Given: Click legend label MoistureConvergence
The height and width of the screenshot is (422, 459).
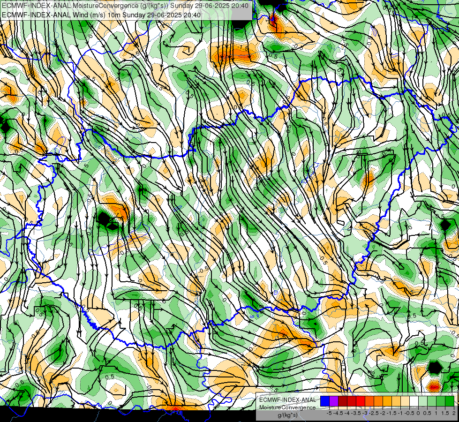Looking at the screenshot, I should coord(287,407).
